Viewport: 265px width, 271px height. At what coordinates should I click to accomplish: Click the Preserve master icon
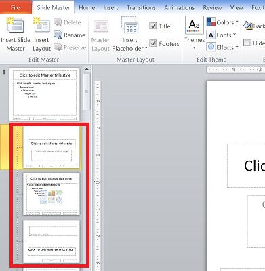click(x=58, y=47)
